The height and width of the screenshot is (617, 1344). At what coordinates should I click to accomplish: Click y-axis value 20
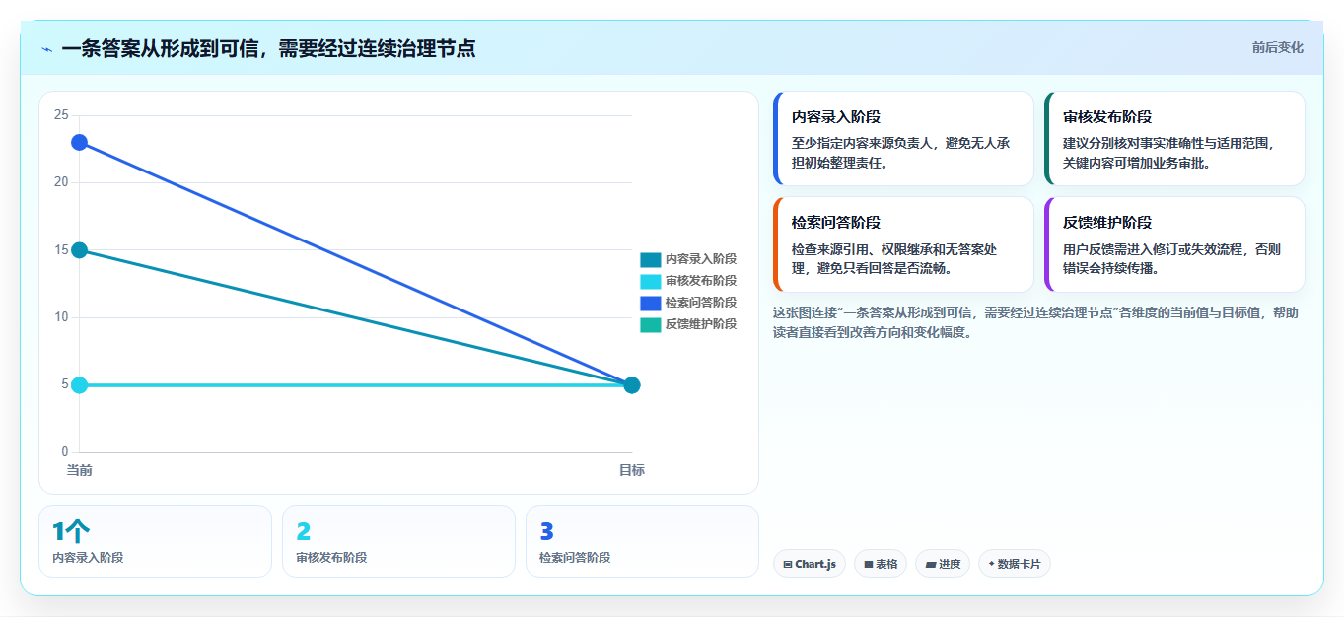coord(61,182)
